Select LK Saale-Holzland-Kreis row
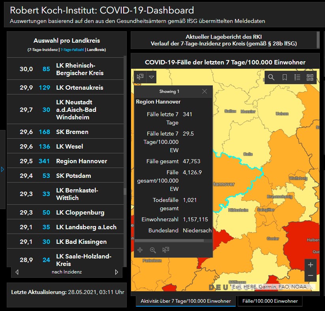This screenshot has width=325, height=311. click(65, 258)
